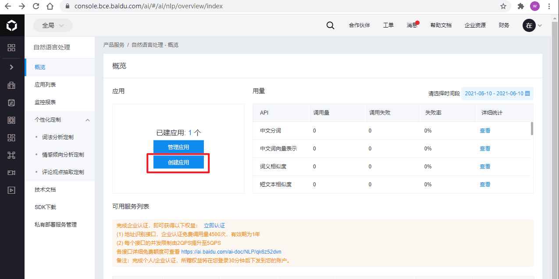Click the 自然语言处理 sidebar title
The height and width of the screenshot is (279, 559).
tap(52, 47)
